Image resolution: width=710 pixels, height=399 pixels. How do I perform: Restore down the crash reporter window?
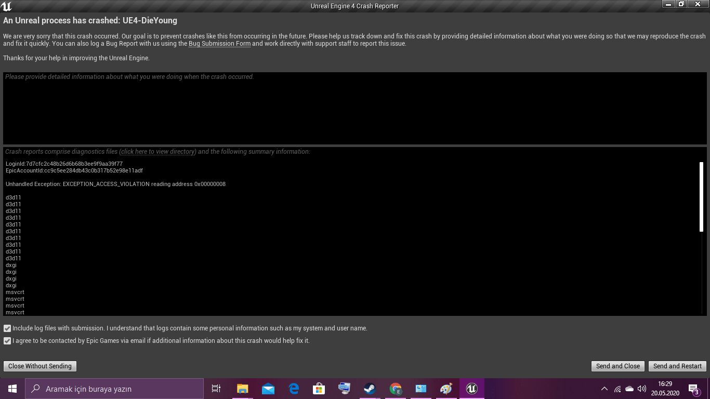681,4
